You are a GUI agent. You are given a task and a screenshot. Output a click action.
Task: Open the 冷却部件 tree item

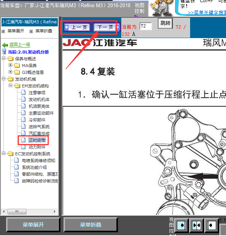tap(37, 120)
